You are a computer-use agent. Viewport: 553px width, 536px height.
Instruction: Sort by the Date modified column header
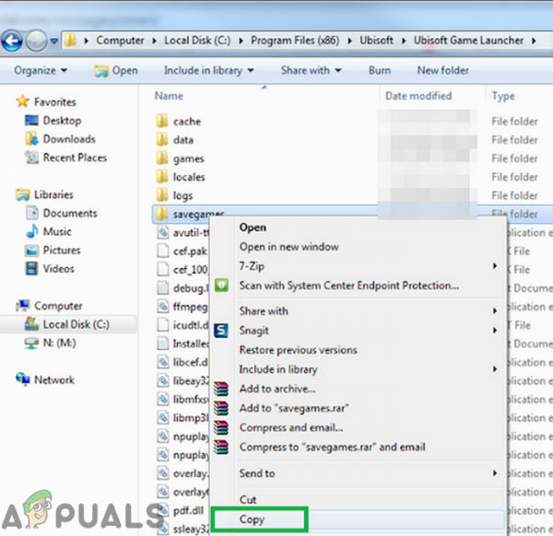pos(418,96)
